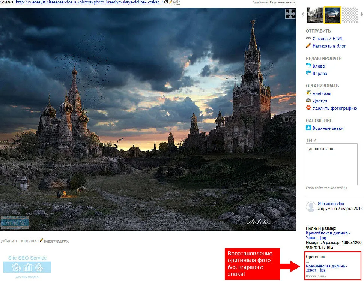The height and width of the screenshot is (281, 364).
Task: Select the black-and-white ruins thumbnail
Action: 315,15
